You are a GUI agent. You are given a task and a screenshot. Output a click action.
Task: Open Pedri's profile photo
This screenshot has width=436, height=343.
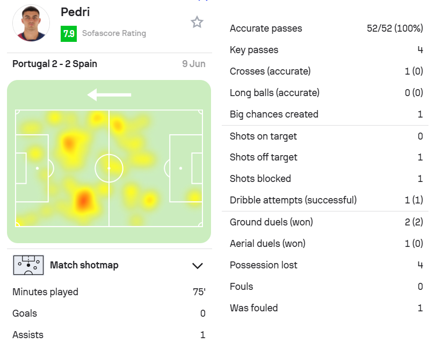click(x=31, y=23)
